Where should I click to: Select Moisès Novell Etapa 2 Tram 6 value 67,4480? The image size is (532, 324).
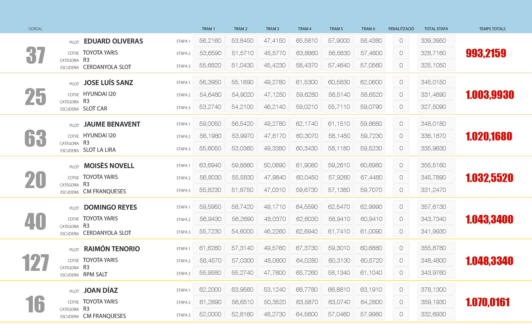click(371, 178)
